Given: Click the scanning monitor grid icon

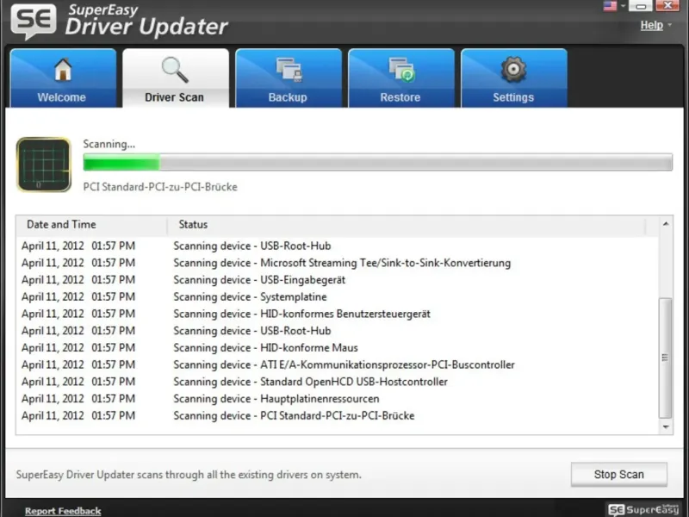Looking at the screenshot, I should [x=44, y=165].
